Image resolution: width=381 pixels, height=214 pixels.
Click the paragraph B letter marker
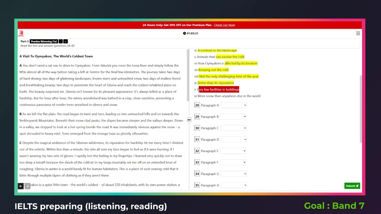click(21, 114)
